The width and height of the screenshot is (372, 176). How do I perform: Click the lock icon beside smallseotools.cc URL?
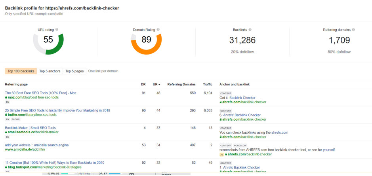click(x=6, y=132)
